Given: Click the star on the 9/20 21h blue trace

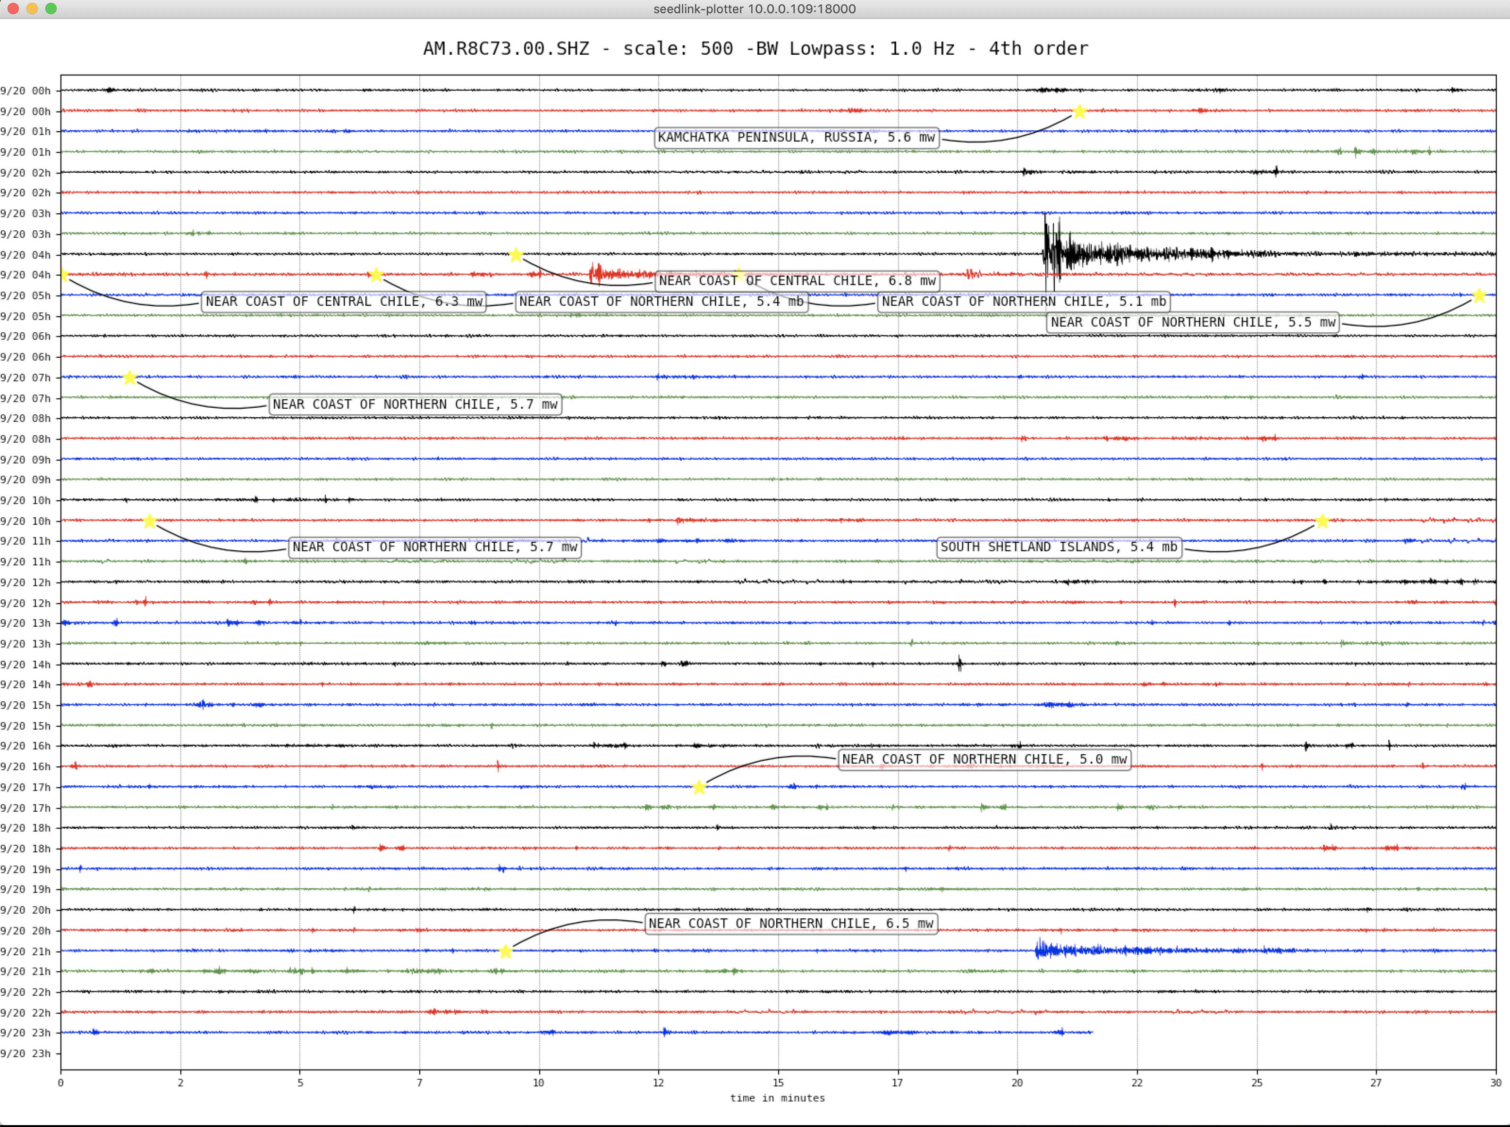Looking at the screenshot, I should click(505, 952).
